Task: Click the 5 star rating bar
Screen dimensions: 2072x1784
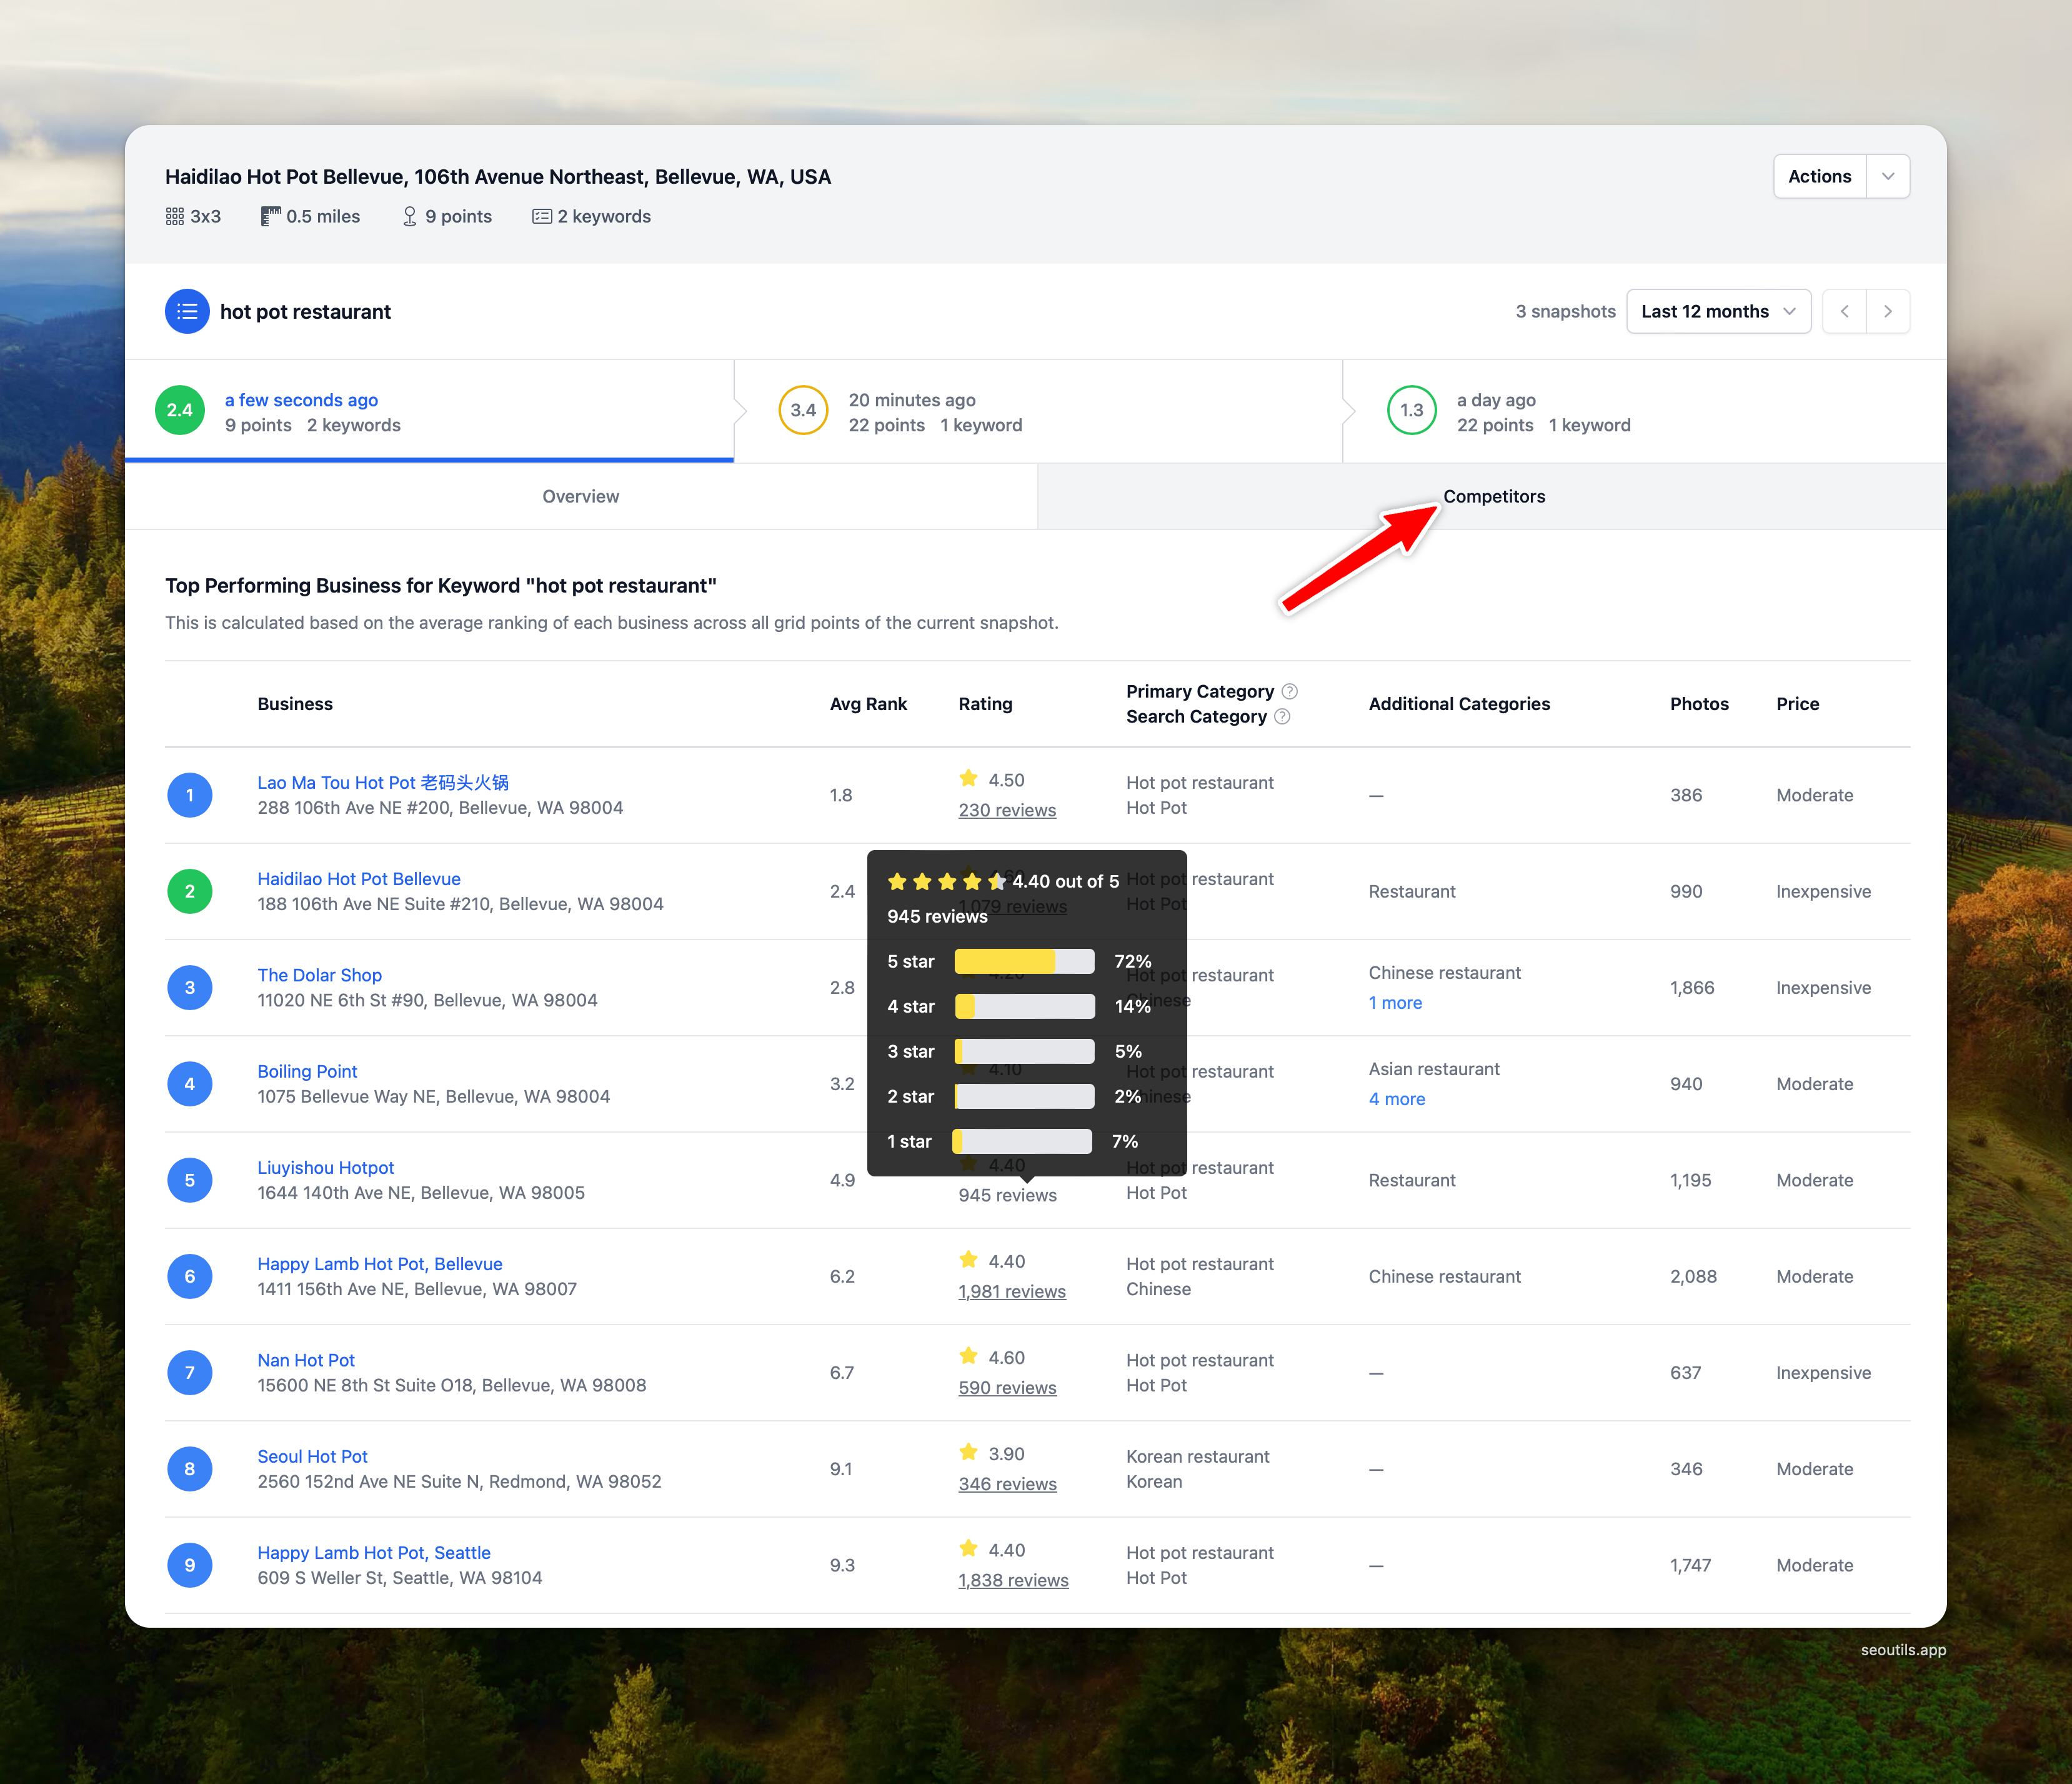Action: (x=1023, y=961)
